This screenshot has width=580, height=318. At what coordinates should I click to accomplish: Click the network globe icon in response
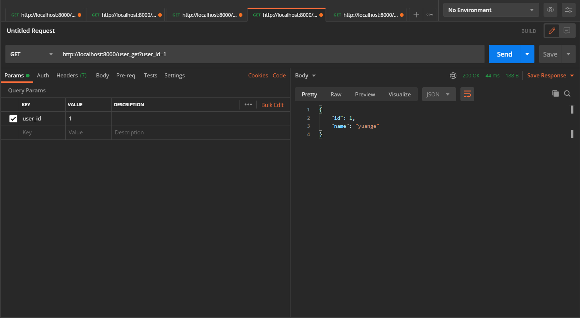point(453,76)
